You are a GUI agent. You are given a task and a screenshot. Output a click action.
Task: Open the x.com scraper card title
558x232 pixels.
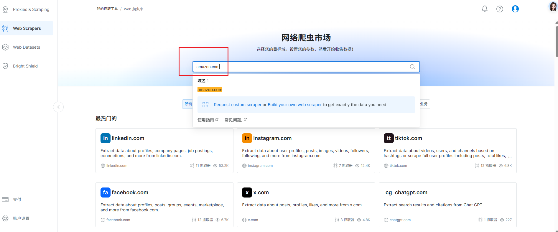click(261, 192)
